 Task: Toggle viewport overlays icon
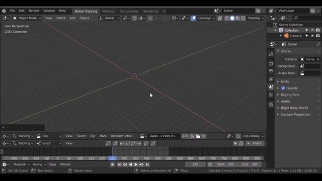193,18
